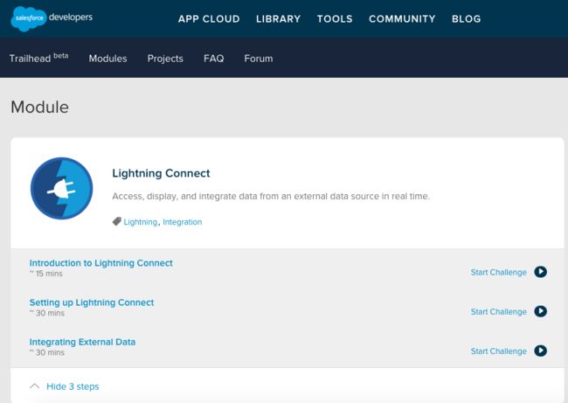Click the Lightning Connect plug badge
The image size is (568, 403).
click(x=61, y=188)
